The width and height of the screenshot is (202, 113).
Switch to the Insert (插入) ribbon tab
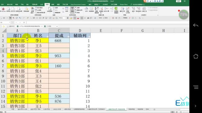coord(28,5)
